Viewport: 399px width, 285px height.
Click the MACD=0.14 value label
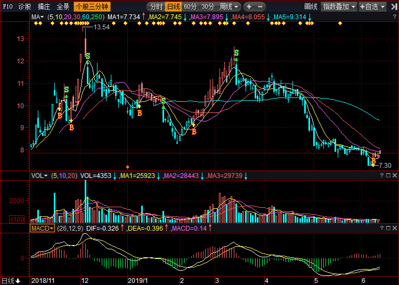(x=189, y=228)
